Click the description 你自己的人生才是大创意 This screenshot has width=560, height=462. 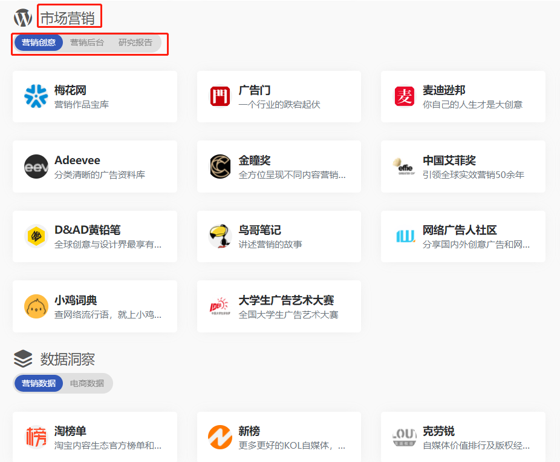point(472,104)
